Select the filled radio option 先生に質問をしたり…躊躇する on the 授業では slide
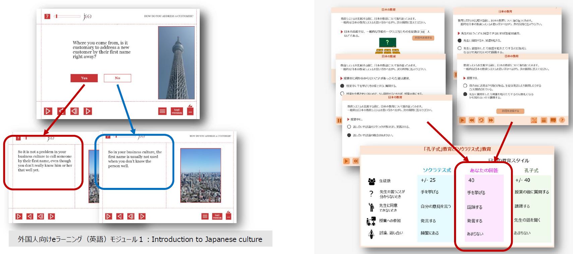Viewport: 573px width, 254px height. [465, 94]
